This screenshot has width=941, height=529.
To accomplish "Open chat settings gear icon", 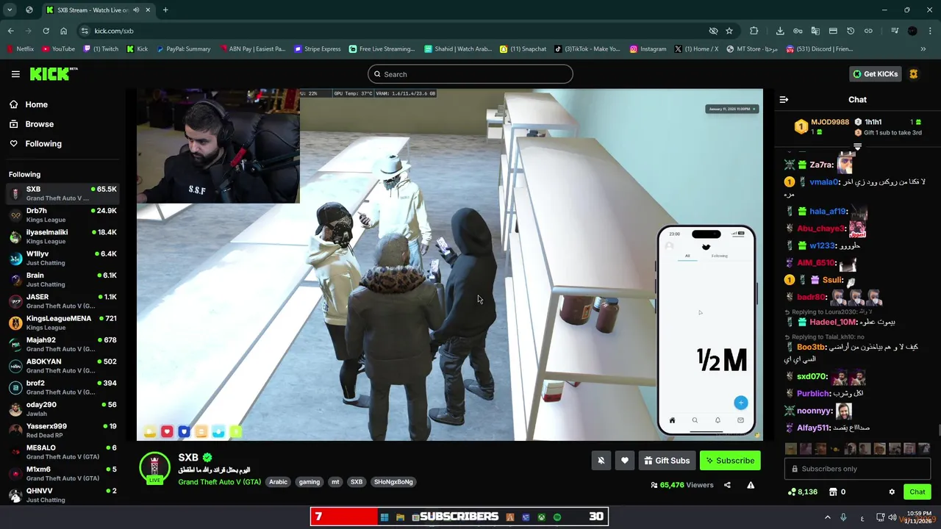I will pos(892,492).
